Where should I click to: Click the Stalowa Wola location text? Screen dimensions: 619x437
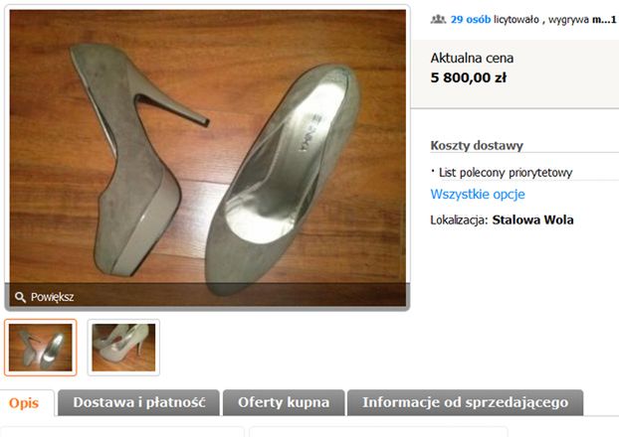pos(532,219)
